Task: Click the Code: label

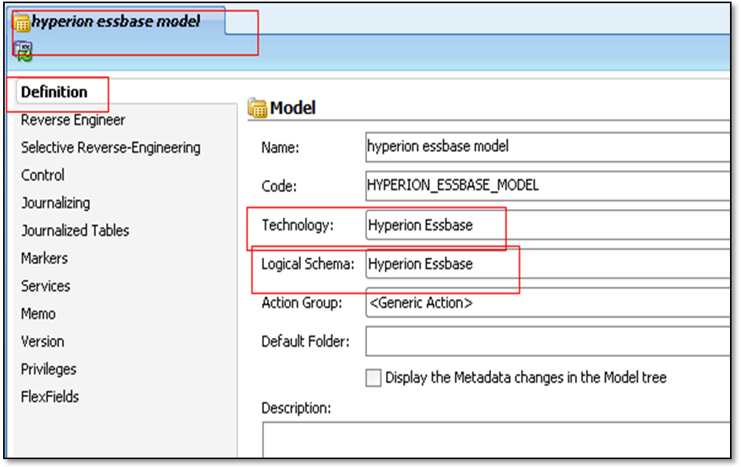Action: coord(279,186)
